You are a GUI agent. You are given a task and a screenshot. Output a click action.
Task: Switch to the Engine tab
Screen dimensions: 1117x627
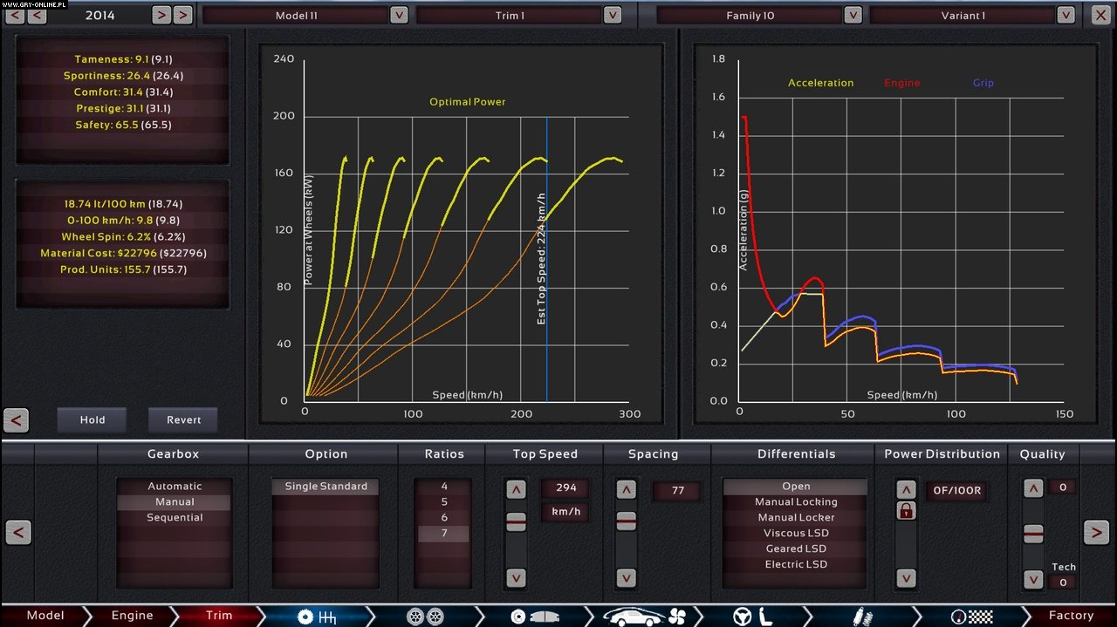click(x=132, y=615)
